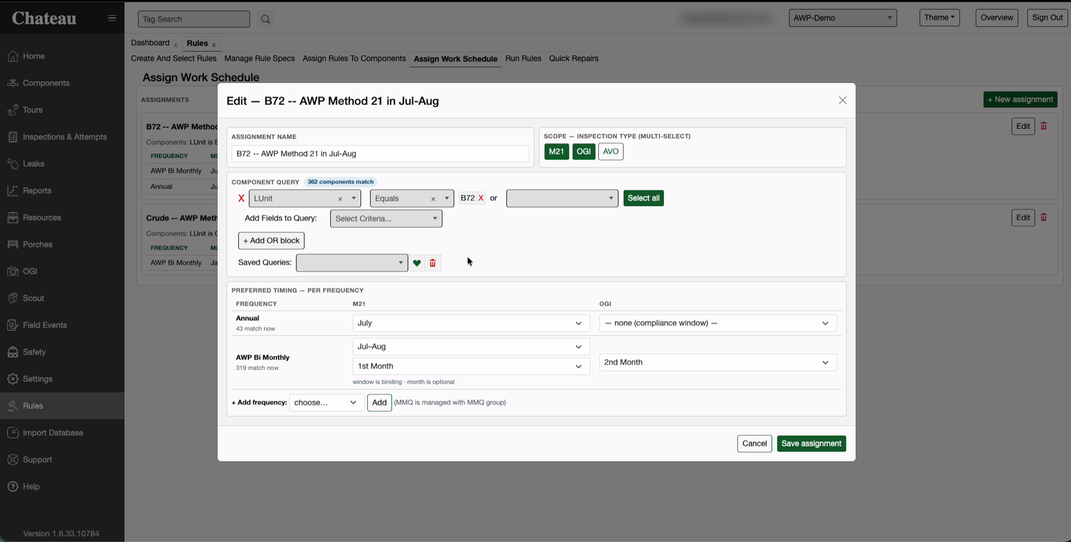Switch to Run Rules tab
This screenshot has width=1071, height=542.
tap(523, 59)
